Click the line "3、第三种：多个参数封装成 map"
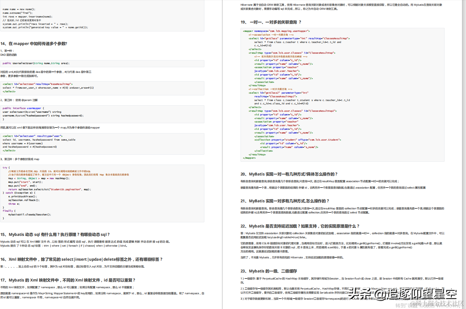The image size is (466, 309). (20, 159)
